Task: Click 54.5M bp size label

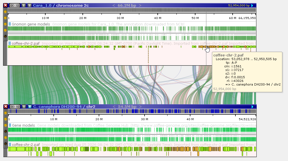Action: pyautogui.click(x=127, y=107)
